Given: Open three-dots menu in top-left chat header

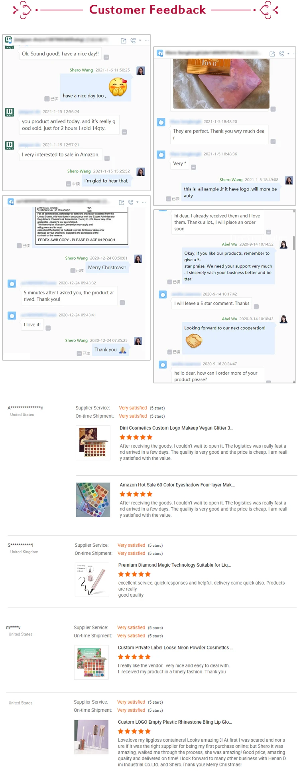Looking at the screenshot, I should point(147,41).
